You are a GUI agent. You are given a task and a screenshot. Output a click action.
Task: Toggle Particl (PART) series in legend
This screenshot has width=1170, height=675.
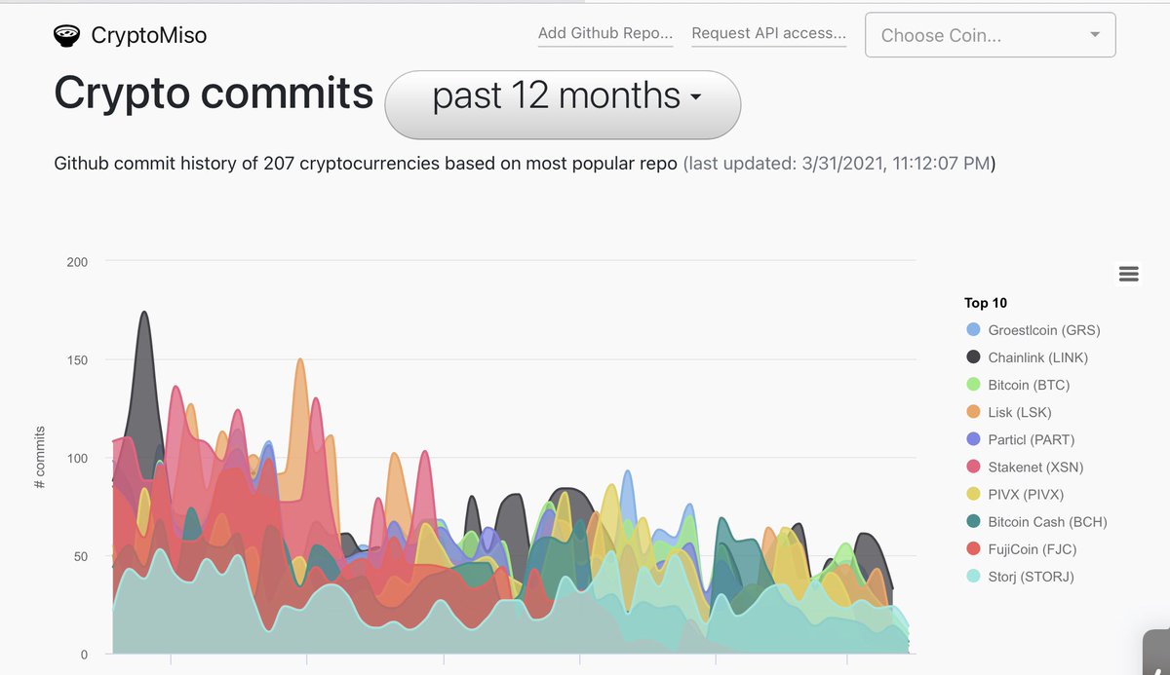pos(1021,439)
